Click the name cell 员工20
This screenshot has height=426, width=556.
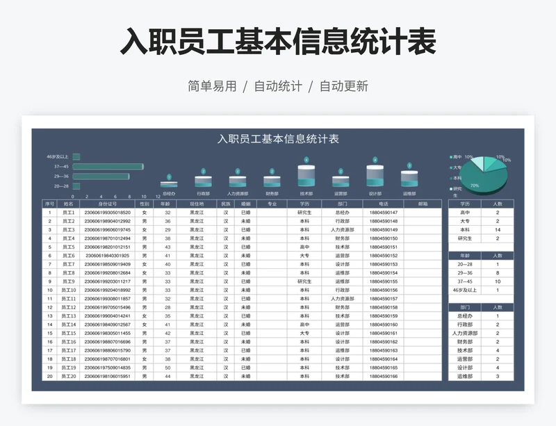point(68,377)
